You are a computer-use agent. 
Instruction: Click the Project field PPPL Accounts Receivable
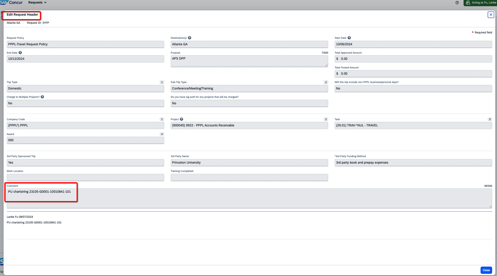[249, 125]
